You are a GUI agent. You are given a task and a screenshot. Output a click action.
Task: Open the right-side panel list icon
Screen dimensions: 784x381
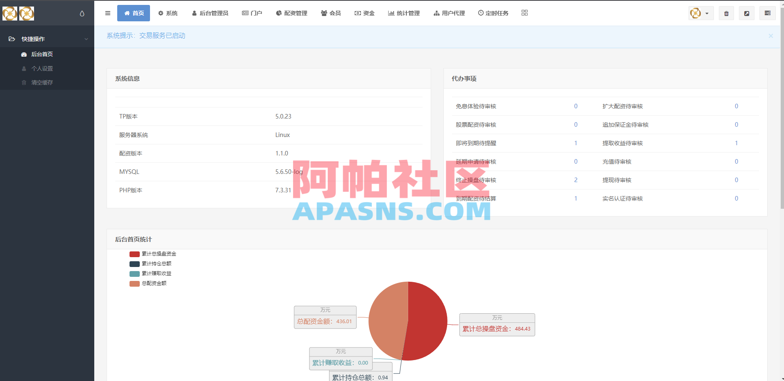click(767, 13)
